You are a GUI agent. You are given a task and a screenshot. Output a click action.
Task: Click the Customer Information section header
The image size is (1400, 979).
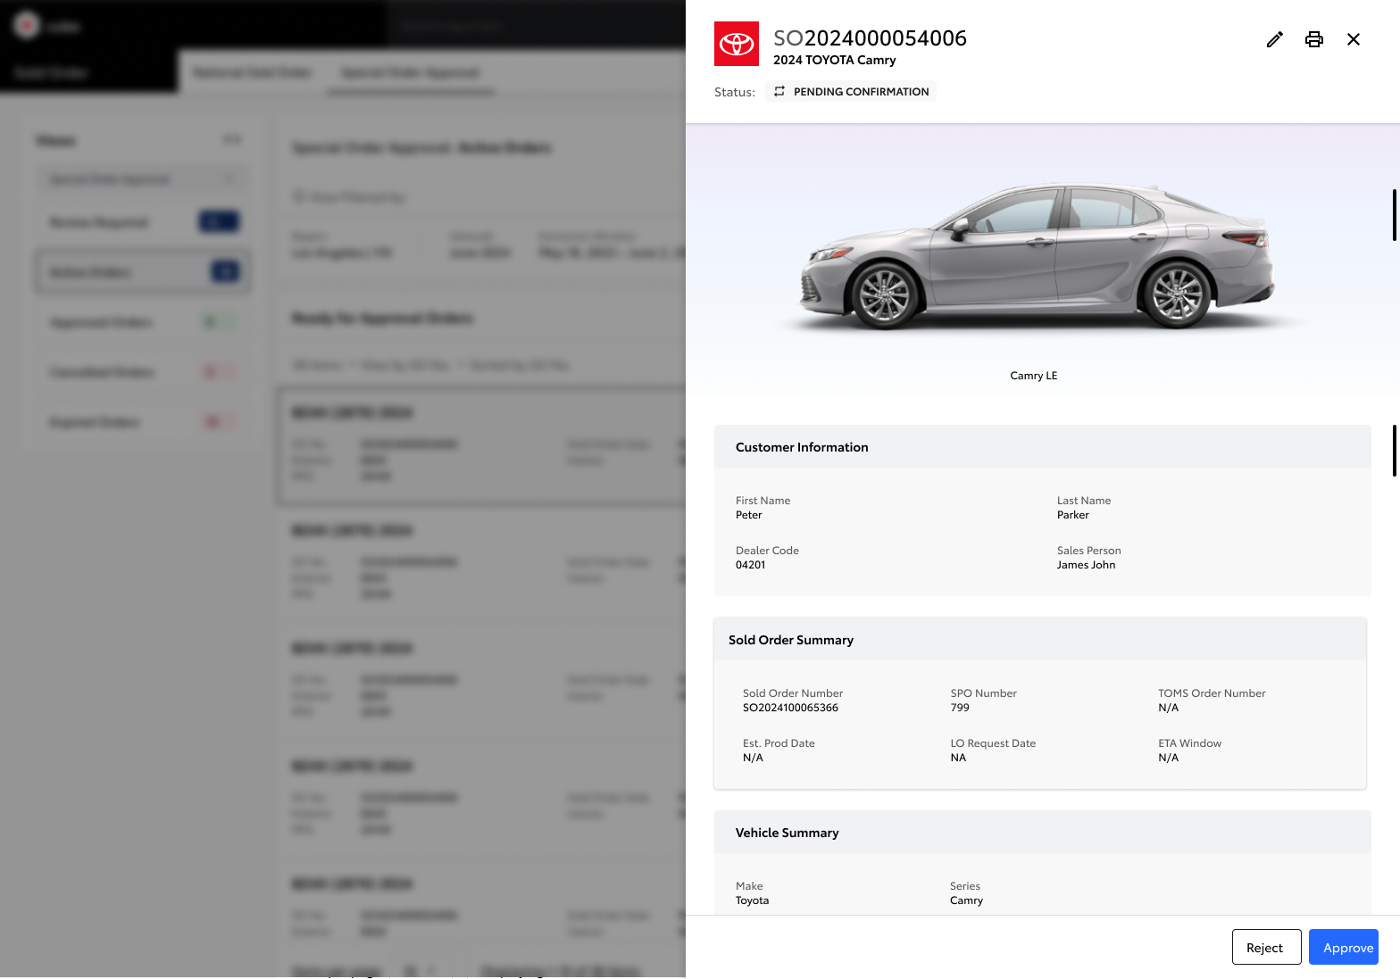pyautogui.click(x=1043, y=446)
